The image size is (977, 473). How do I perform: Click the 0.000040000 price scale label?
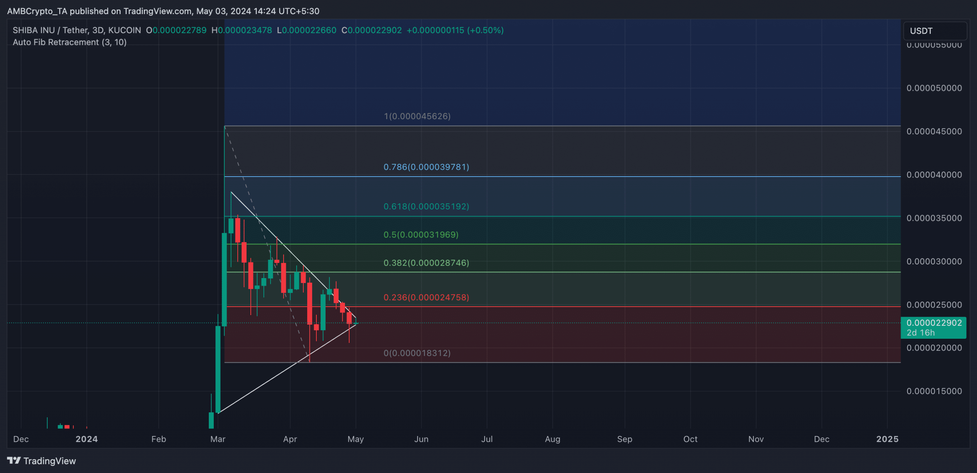tap(934, 175)
